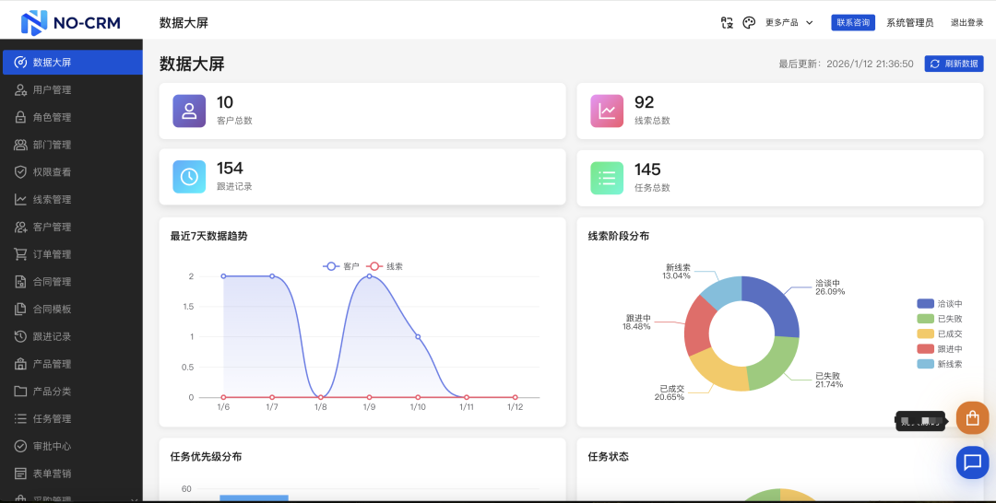Click the 客户 data point at 1/9
Screen dimensions: 996x503
pyautogui.click(x=369, y=276)
